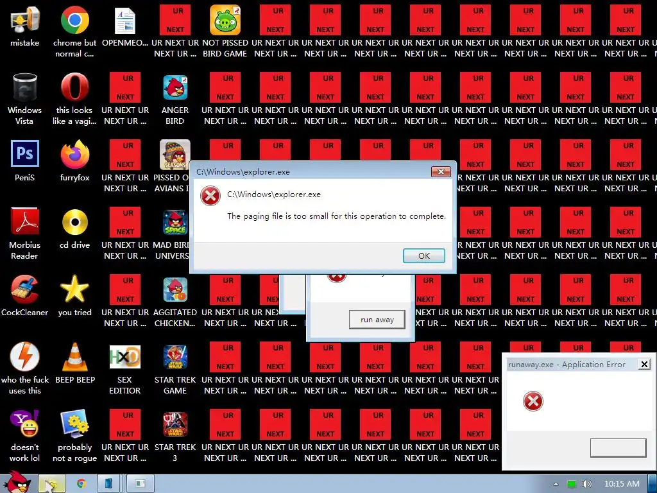This screenshot has height=493, width=657.
Task: Close the explorer.exe error dialog with X
Action: click(x=441, y=171)
